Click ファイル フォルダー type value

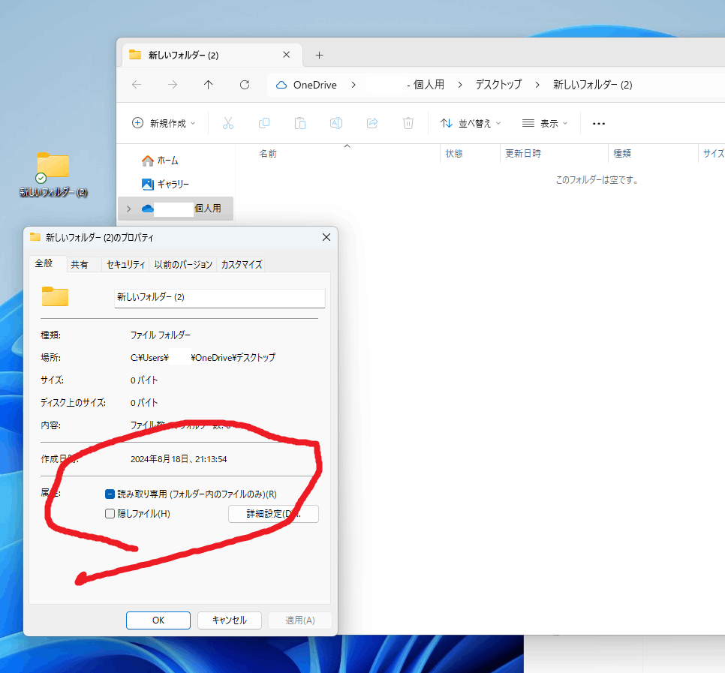(x=160, y=335)
